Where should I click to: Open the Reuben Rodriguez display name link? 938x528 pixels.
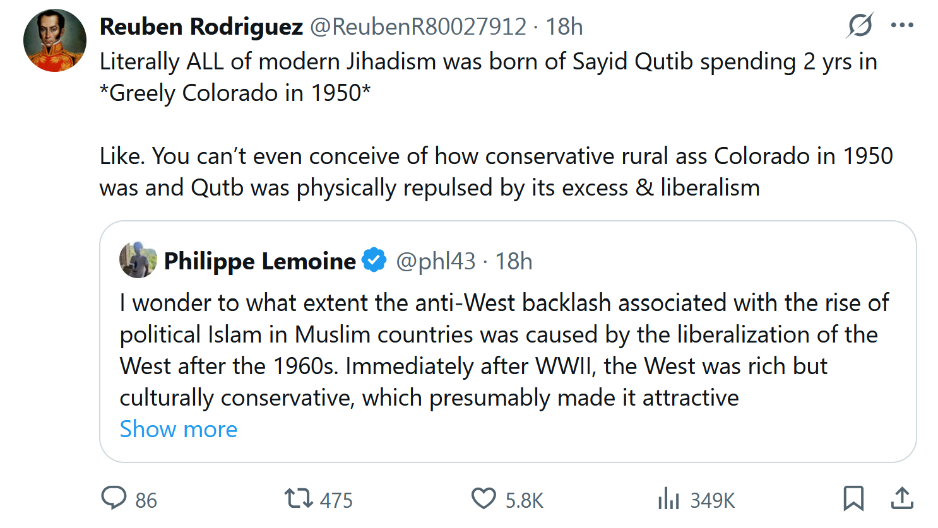pos(201,26)
